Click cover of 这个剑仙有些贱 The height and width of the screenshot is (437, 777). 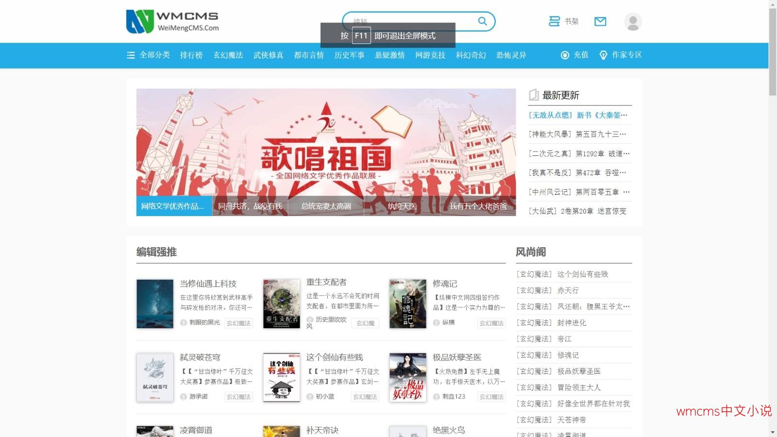282,377
